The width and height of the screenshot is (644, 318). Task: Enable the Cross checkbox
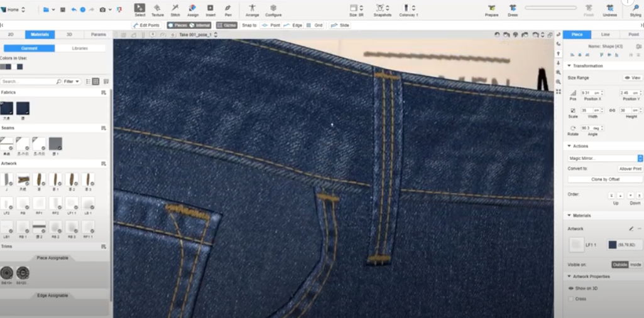click(x=570, y=299)
